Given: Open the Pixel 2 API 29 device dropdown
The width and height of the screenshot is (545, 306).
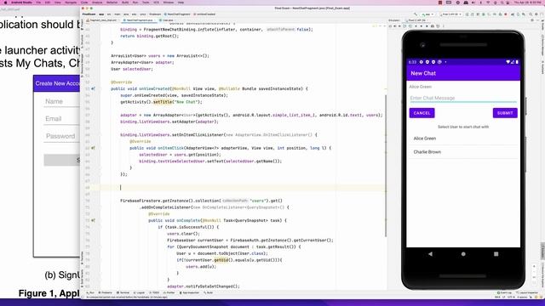Looking at the screenshot, I should click(450, 14).
